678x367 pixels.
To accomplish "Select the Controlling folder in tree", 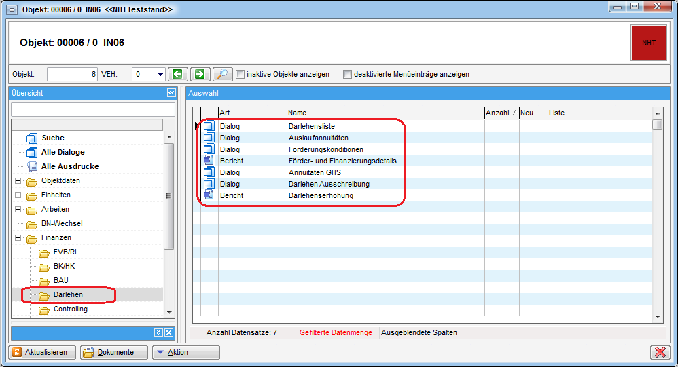I will pyautogui.click(x=70, y=309).
